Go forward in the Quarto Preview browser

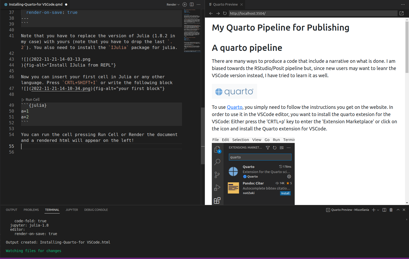tap(218, 13)
